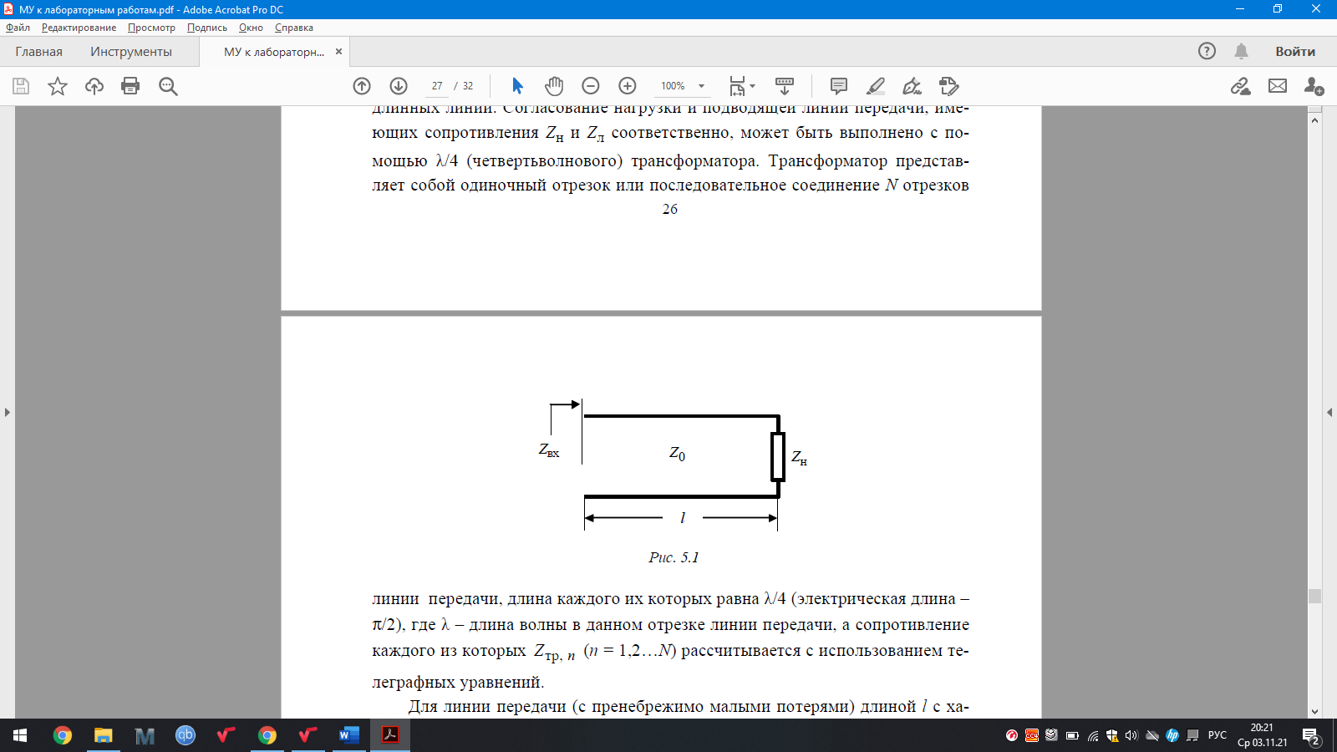Click the vertical scrollbar thumb
This screenshot has width=1337, height=752.
point(1315,596)
